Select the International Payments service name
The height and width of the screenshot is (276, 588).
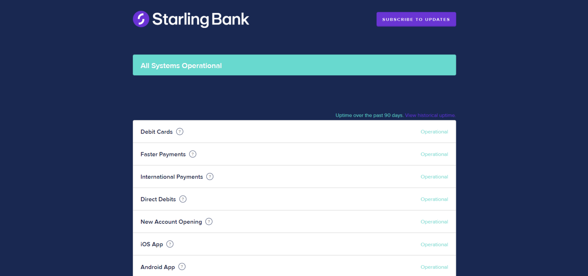171,176
